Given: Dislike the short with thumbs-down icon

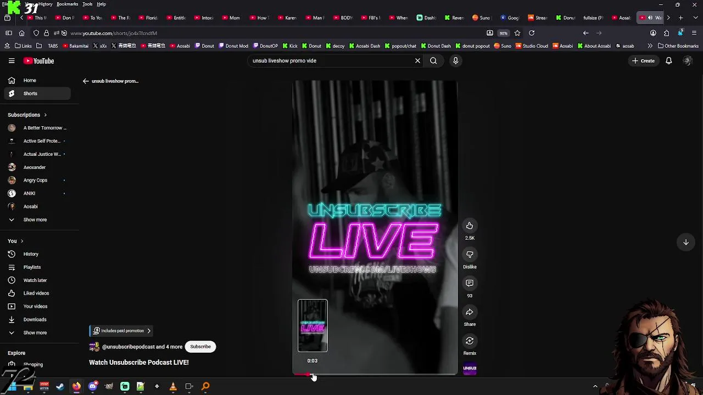Looking at the screenshot, I should point(470,255).
